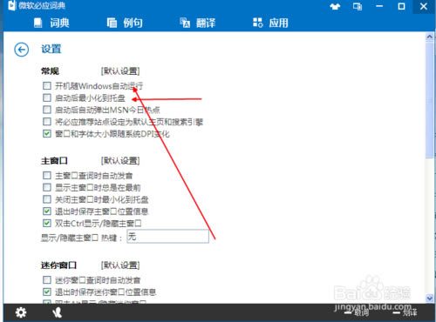Image resolution: width=436 pixels, height=322 pixels.
Task: Click the vertical scrollbar thumb
Action: point(430,100)
